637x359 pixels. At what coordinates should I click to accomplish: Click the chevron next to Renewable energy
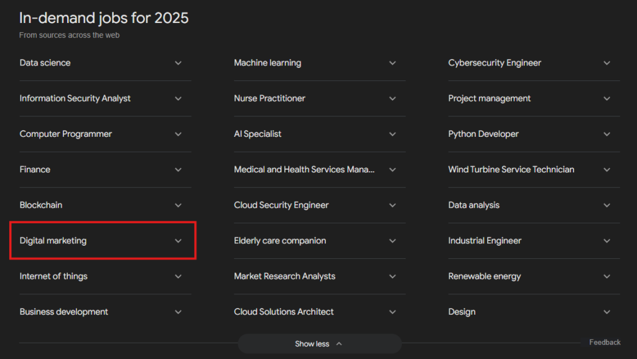click(x=607, y=276)
